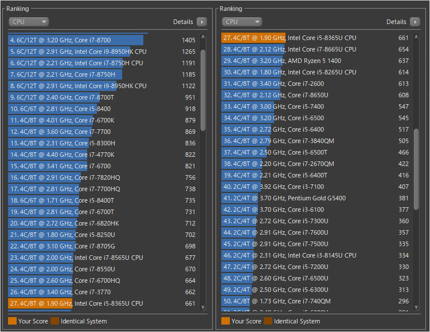Select the rank 30 Core i5-8265U row
Screen dimensions: 430x332
tap(315, 72)
